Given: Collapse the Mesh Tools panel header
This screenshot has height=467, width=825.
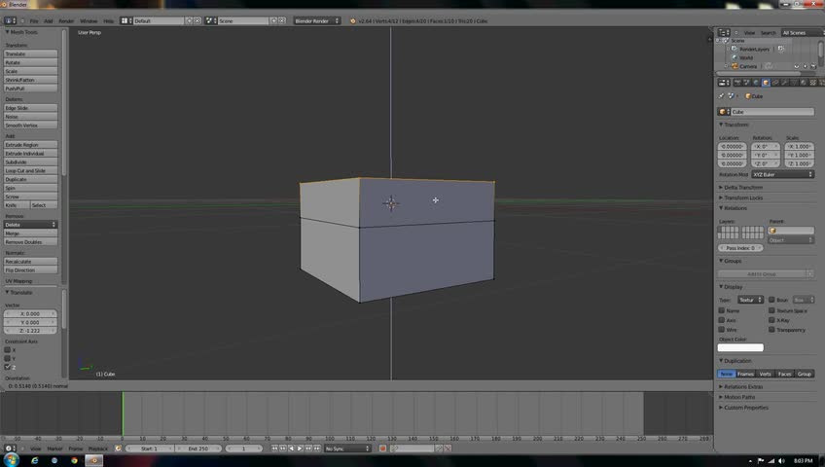Looking at the screenshot, I should pos(21,32).
